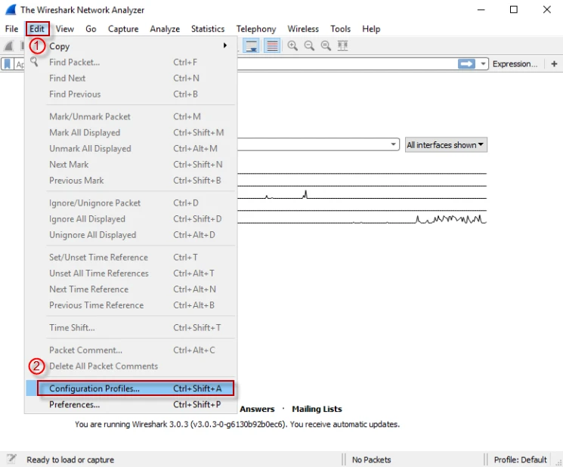
Task: Toggle the colorize packet list icon
Action: (271, 46)
